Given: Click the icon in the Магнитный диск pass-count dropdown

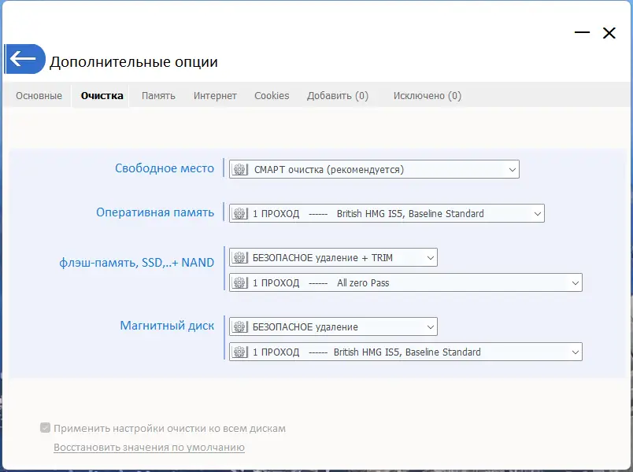Looking at the screenshot, I should (x=240, y=352).
